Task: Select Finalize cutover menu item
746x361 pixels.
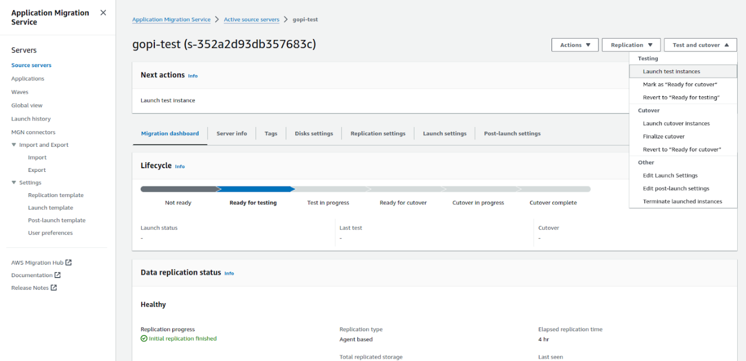Action: 683,136
